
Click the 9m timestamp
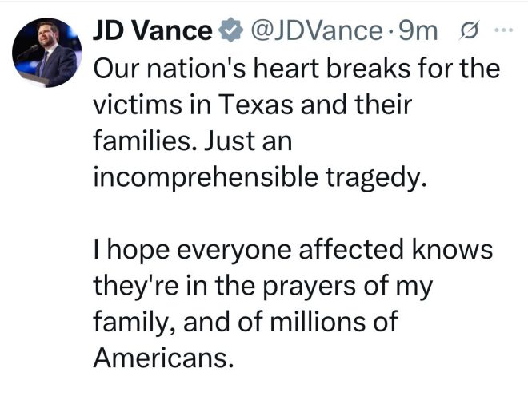418,30
